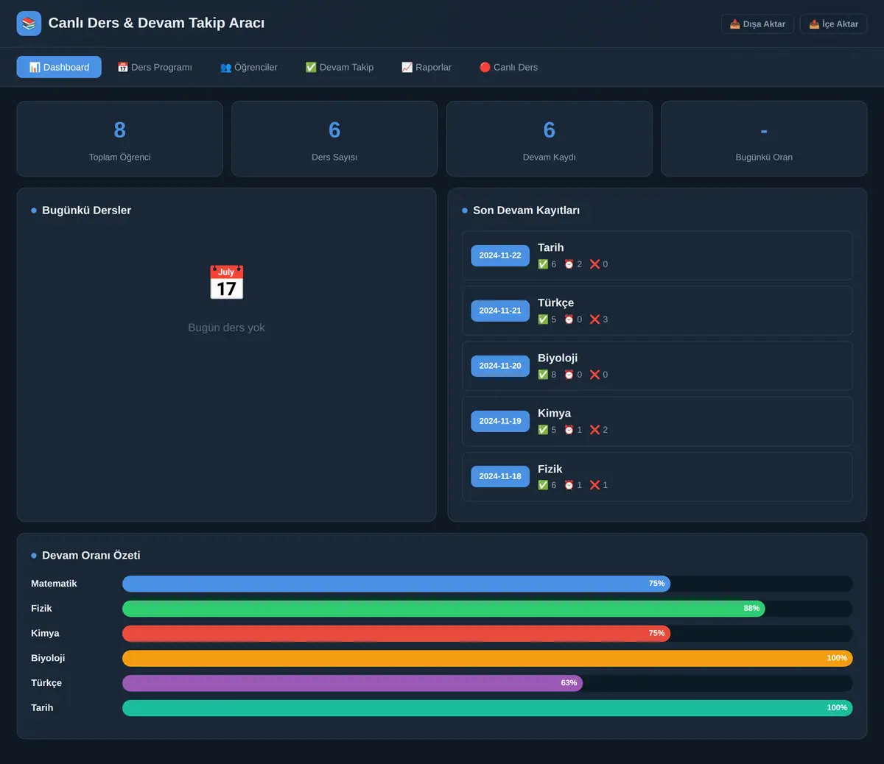Click the app title 'Canlı Ders & Devam Takip Aracı'
The width and height of the screenshot is (884, 764).
pos(156,23)
